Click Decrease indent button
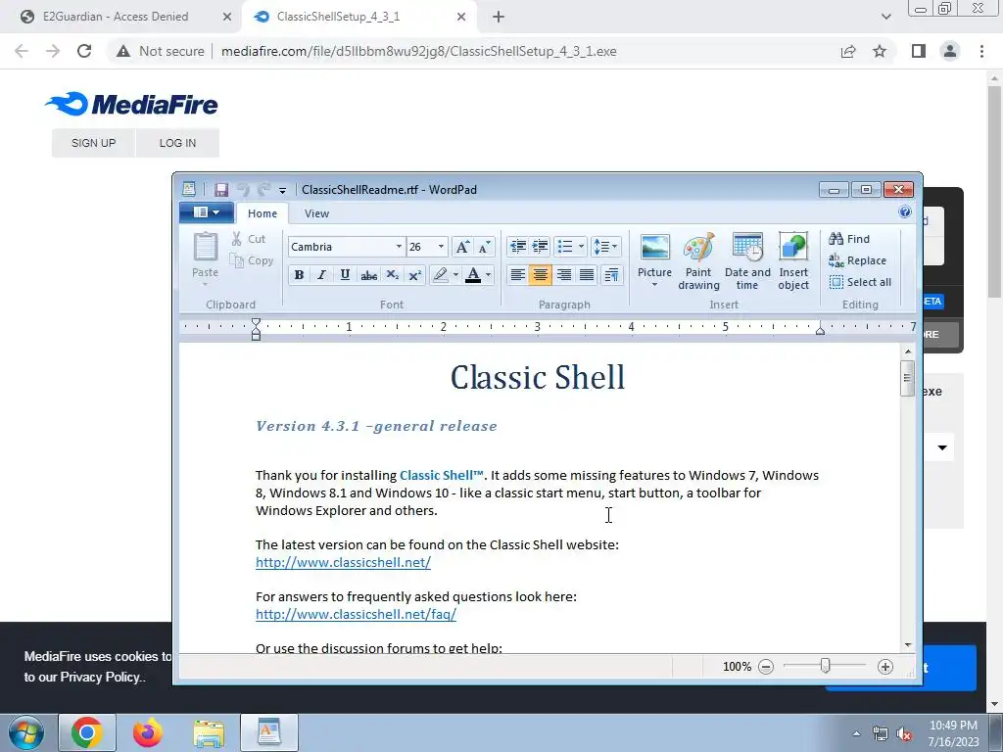This screenshot has width=1003, height=752. tap(517, 246)
